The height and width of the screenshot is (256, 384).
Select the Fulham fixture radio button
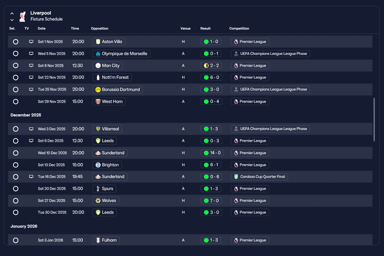tap(16, 240)
